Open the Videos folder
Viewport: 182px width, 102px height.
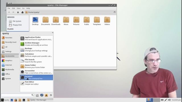(x=107, y=21)
